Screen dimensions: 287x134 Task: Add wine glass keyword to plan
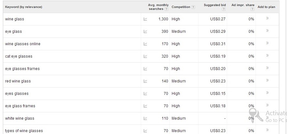point(267,18)
